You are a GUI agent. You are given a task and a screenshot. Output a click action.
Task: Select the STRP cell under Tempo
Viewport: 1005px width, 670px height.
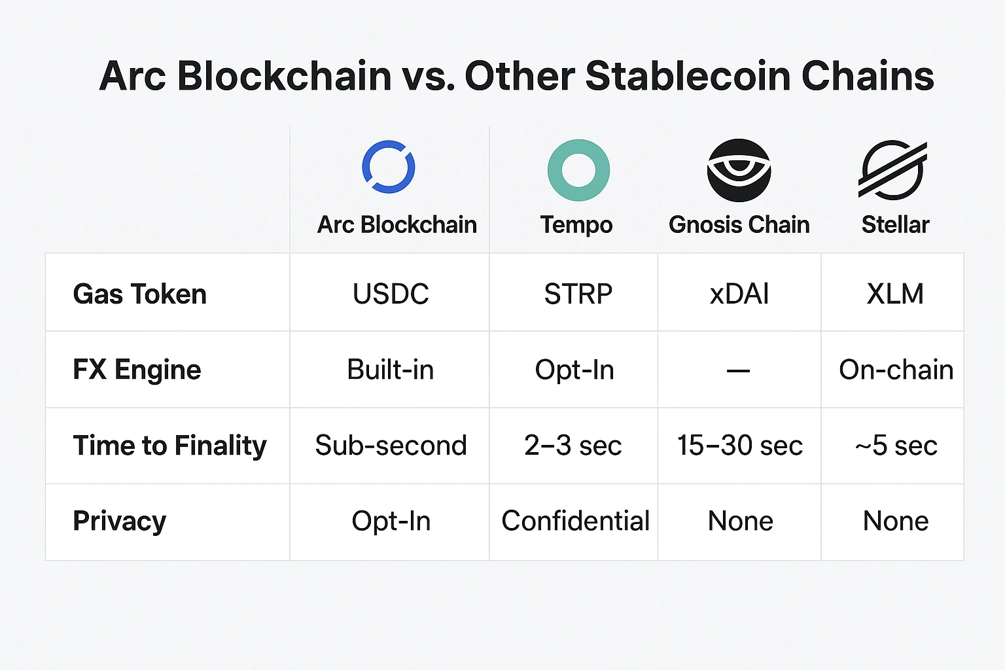tap(578, 294)
